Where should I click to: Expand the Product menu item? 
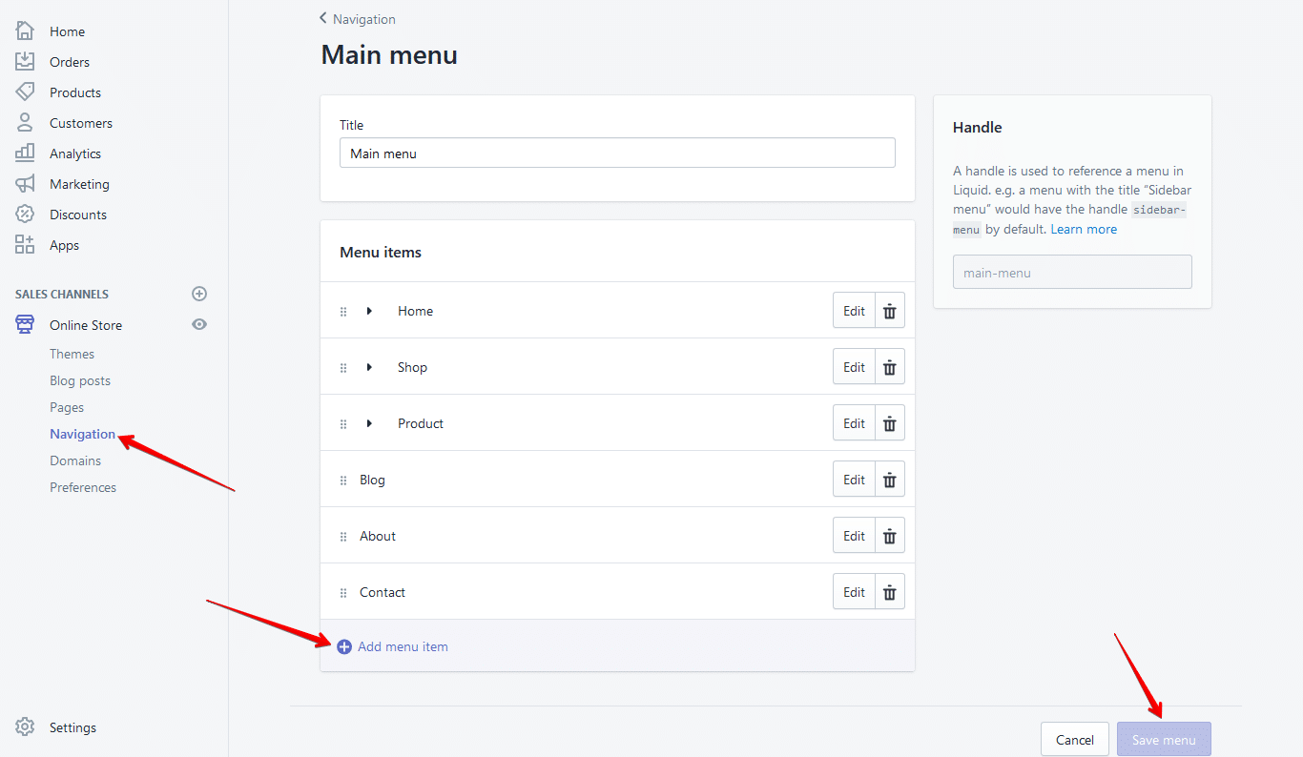click(x=370, y=422)
